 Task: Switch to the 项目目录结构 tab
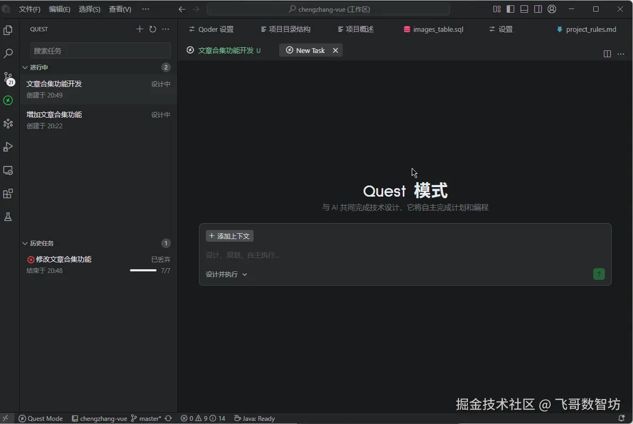286,29
